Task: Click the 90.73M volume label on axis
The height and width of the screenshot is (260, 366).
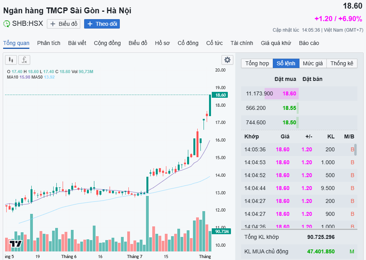Action: point(221,231)
